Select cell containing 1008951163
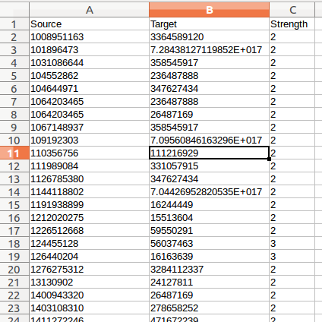Image resolution: width=322 pixels, height=322 pixels. coord(90,37)
